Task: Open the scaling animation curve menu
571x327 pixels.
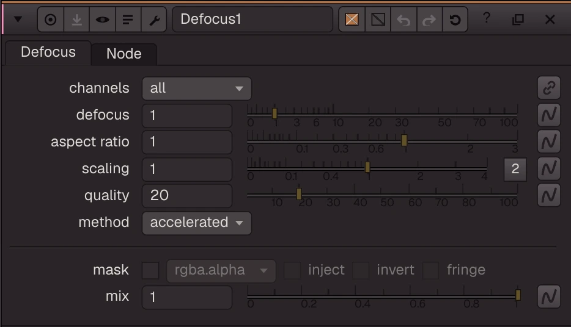Action: 549,168
